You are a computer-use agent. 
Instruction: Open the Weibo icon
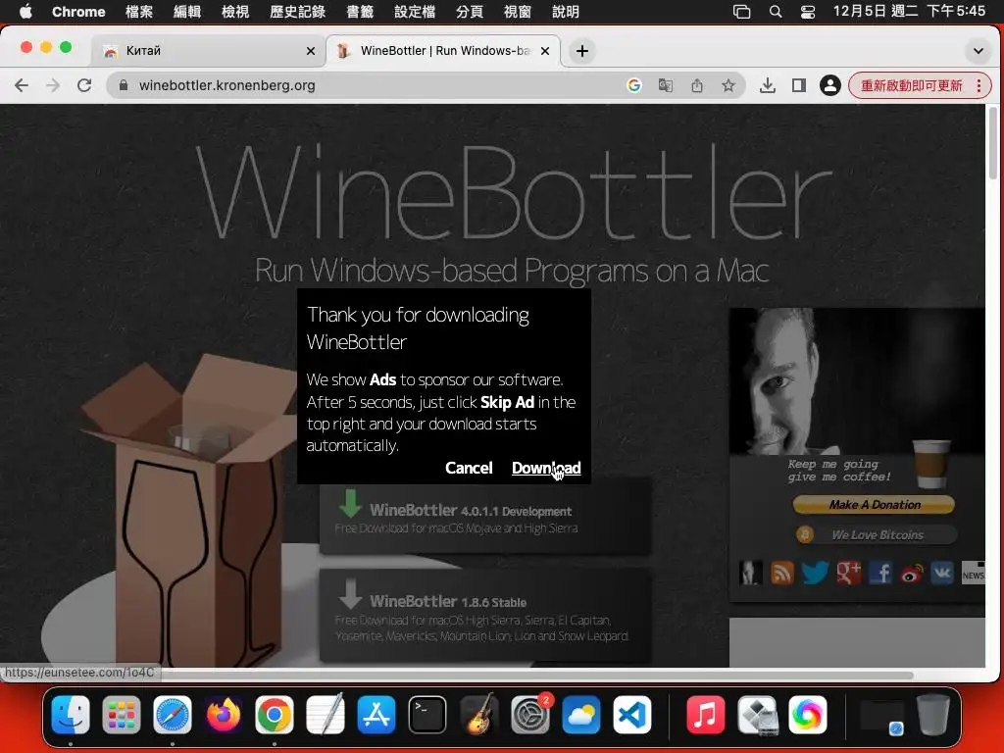(912, 573)
